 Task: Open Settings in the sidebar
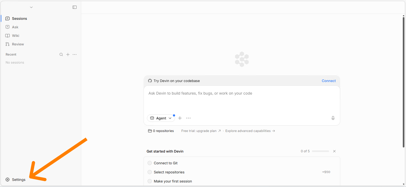[18, 180]
